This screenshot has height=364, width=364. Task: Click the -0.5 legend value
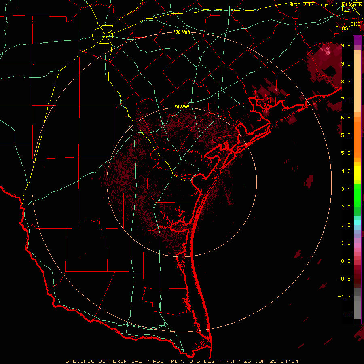click(344, 279)
